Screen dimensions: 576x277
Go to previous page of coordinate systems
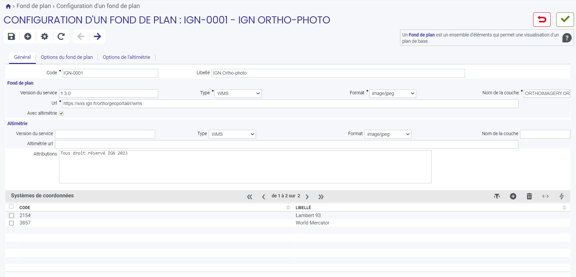pos(264,197)
